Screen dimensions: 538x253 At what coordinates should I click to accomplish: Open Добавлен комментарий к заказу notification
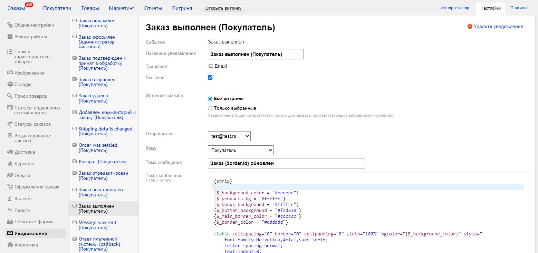coord(107,115)
